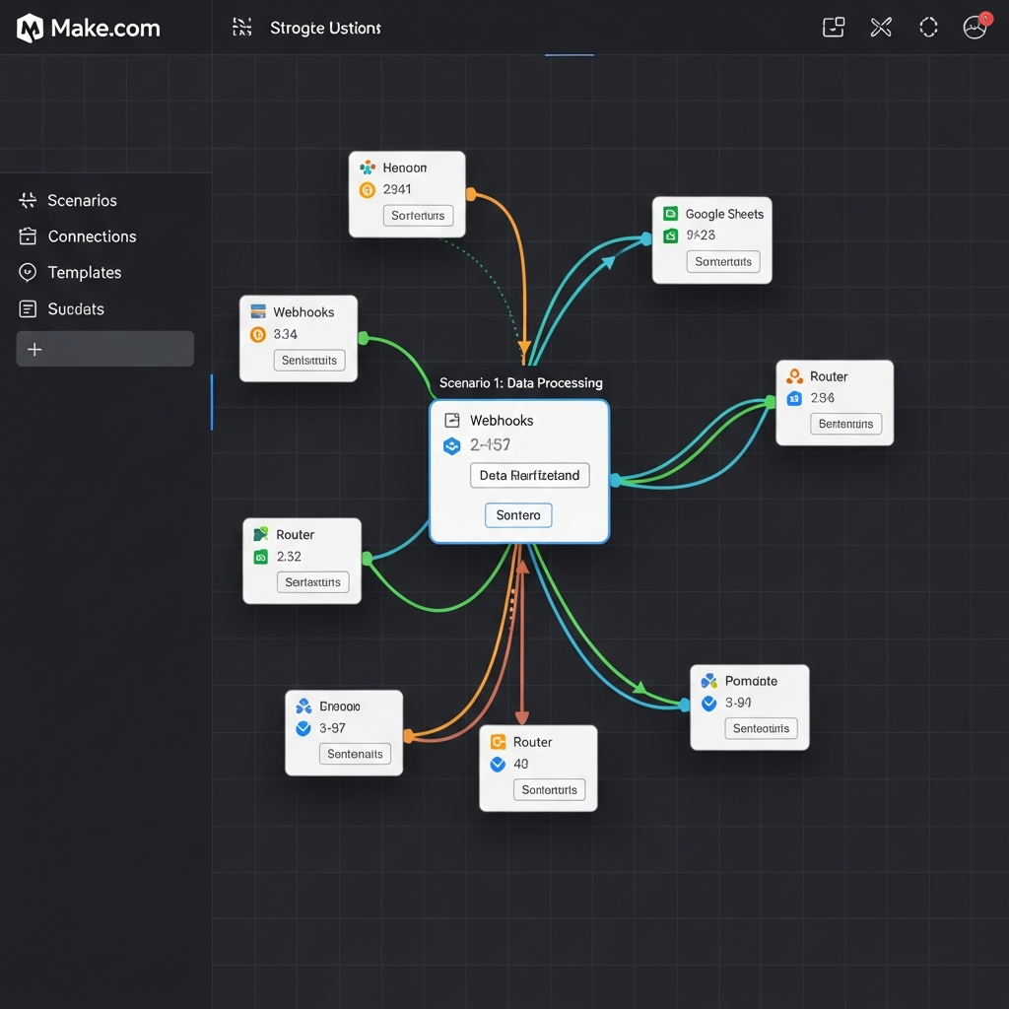Toggle the user avatar notification badge

[x=985, y=18]
